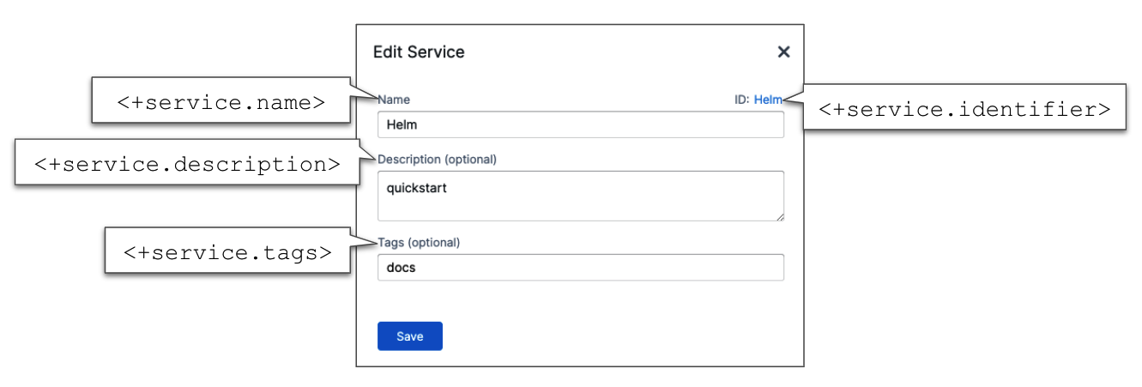The height and width of the screenshot is (387, 1142).
Task: Click the Save button
Action: pos(409,336)
